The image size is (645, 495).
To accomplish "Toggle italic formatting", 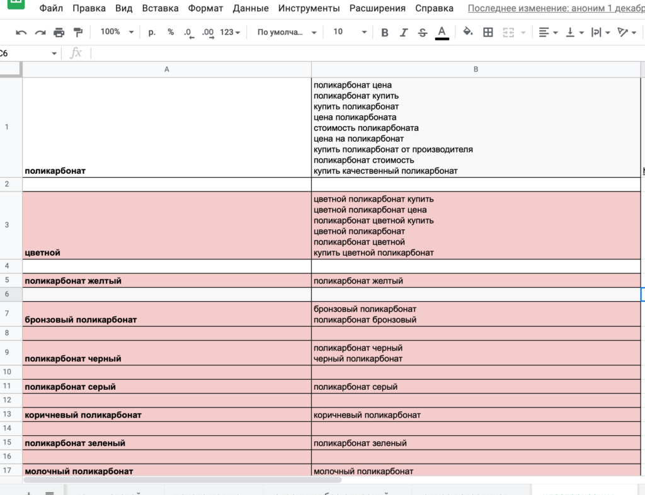I will coord(404,33).
